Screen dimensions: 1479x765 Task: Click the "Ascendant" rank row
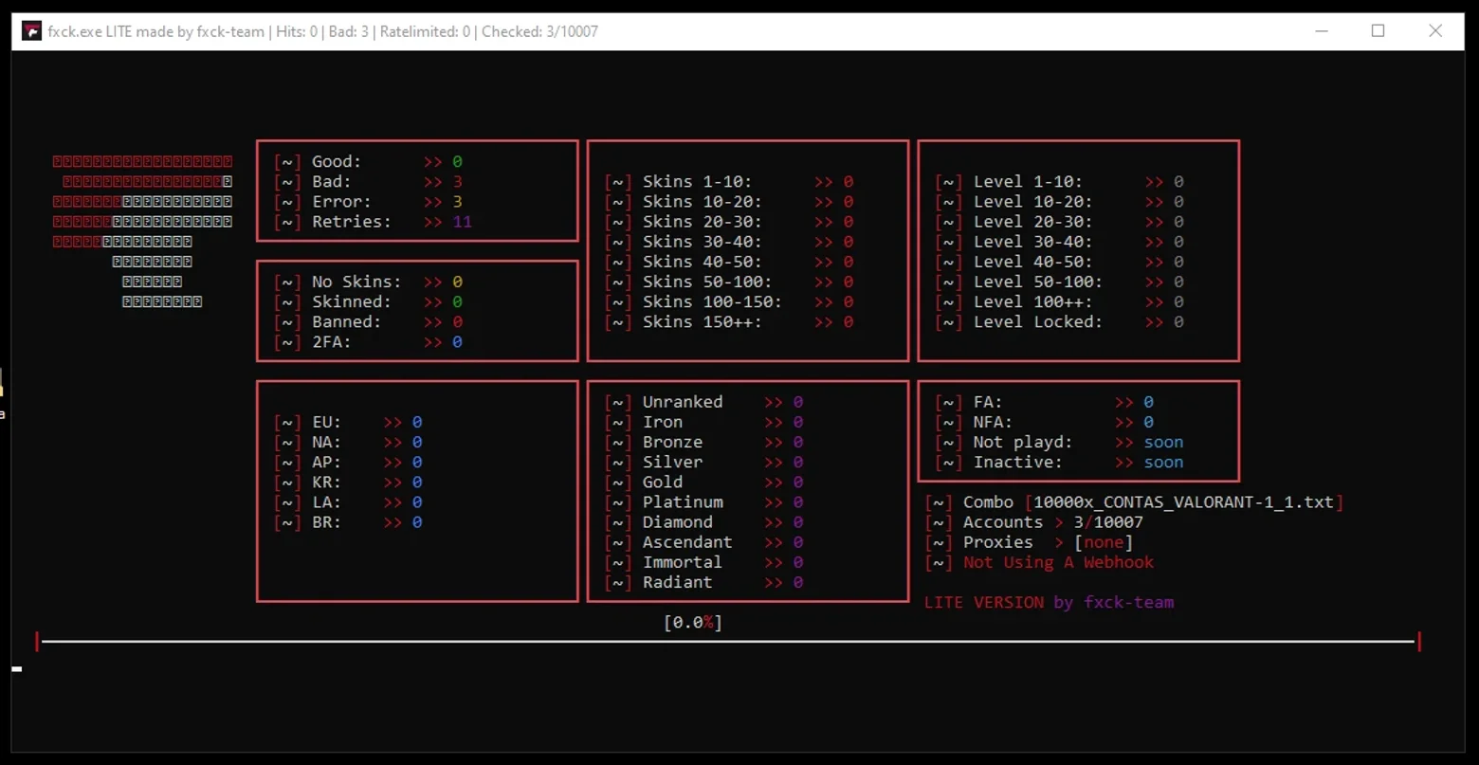pyautogui.click(x=704, y=542)
